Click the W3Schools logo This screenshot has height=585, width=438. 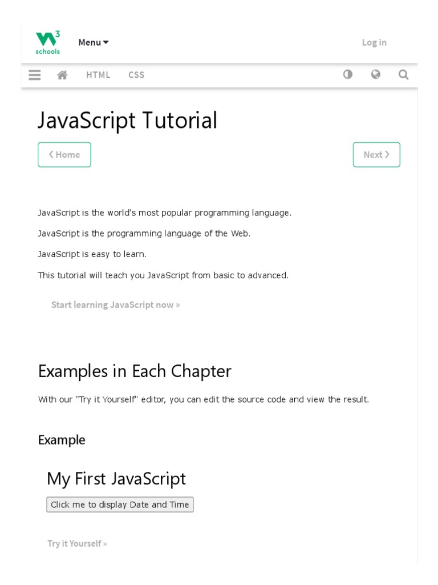pyautogui.click(x=48, y=42)
